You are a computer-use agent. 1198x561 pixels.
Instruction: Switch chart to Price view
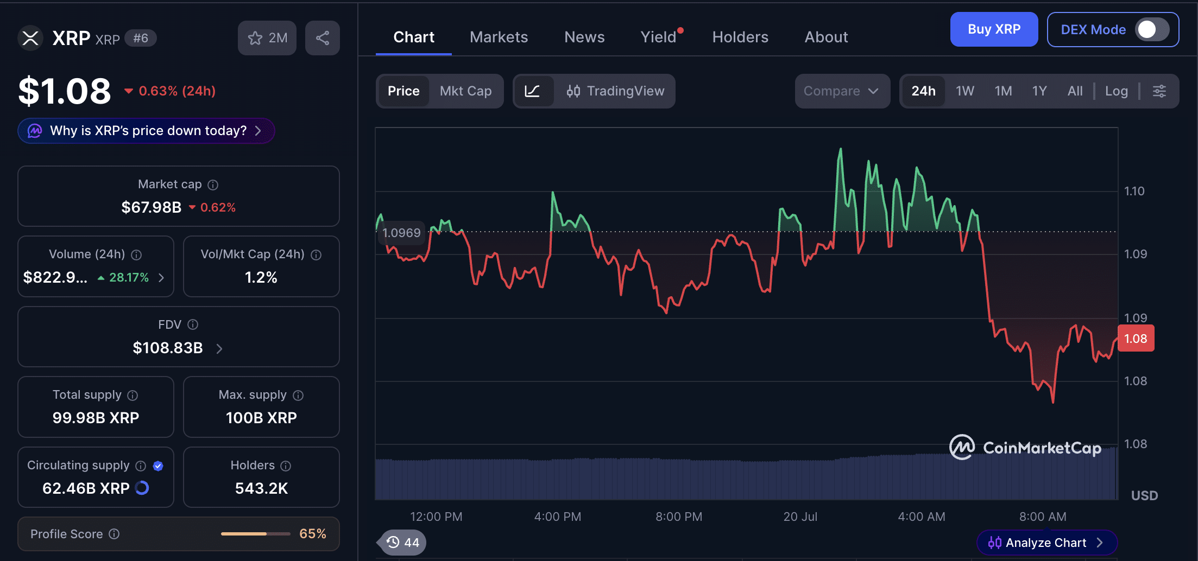(x=403, y=91)
